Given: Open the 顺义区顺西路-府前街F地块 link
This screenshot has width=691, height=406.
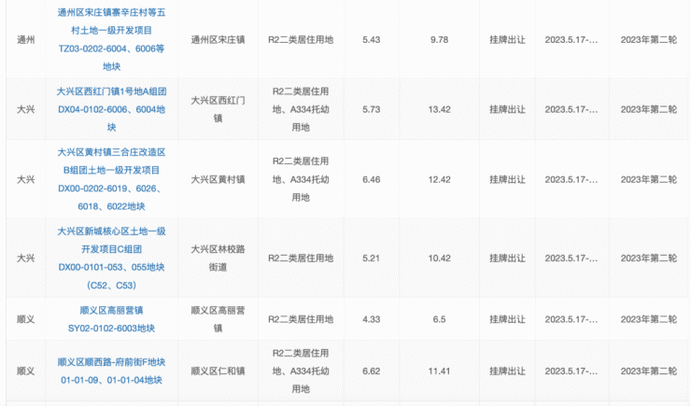Looking at the screenshot, I should point(111,371).
